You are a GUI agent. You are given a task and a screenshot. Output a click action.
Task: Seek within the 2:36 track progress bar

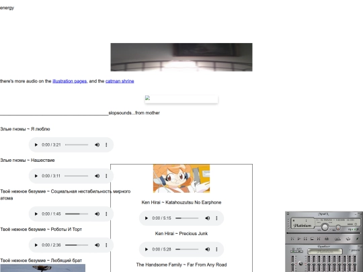click(77, 245)
